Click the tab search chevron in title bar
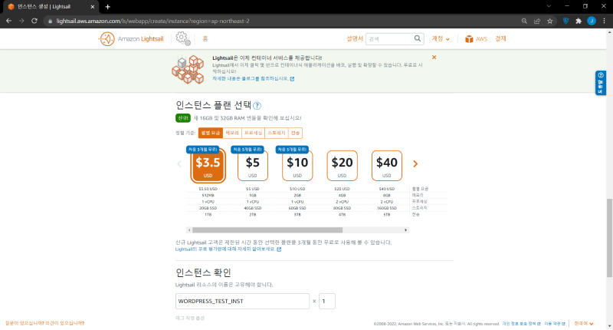The height and width of the screenshot is (330, 613). pyautogui.click(x=549, y=6)
